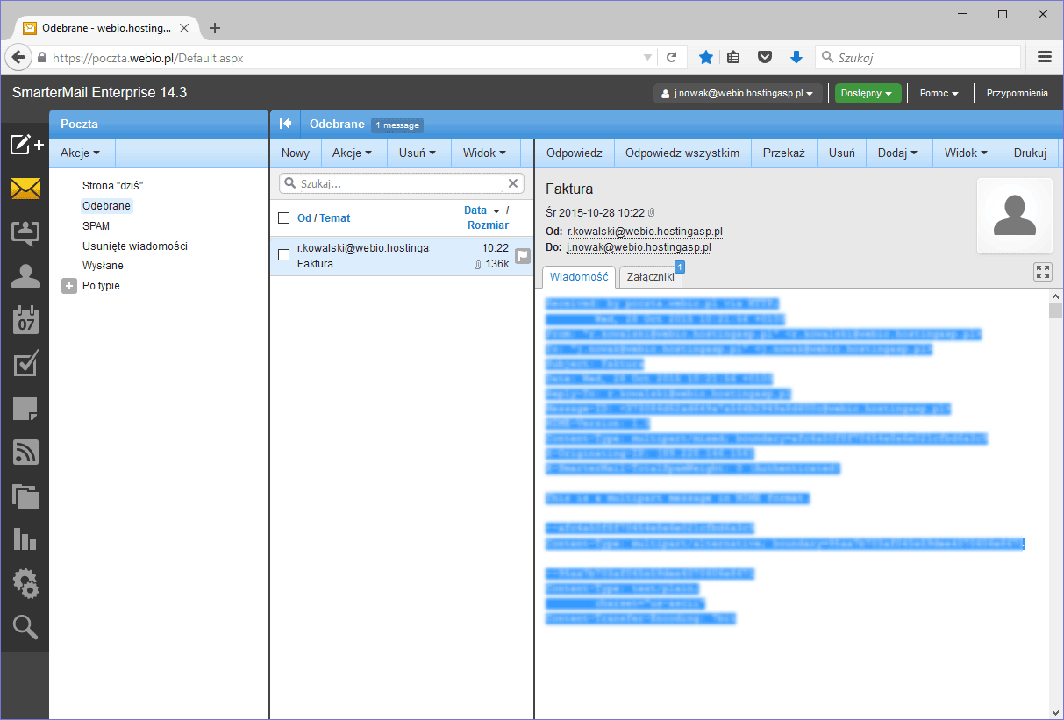Viewport: 1064px width, 720px height.
Task: Switch to the Załączniki tab
Action: pos(650,277)
